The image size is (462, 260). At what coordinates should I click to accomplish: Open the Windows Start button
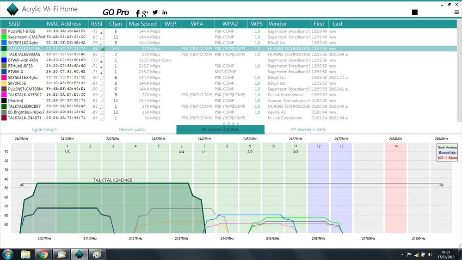click(x=8, y=254)
